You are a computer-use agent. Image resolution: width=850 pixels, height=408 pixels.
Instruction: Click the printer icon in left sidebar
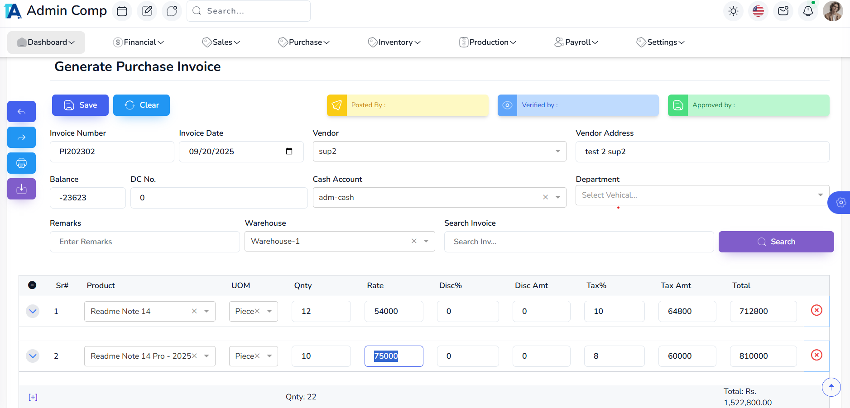point(21,163)
